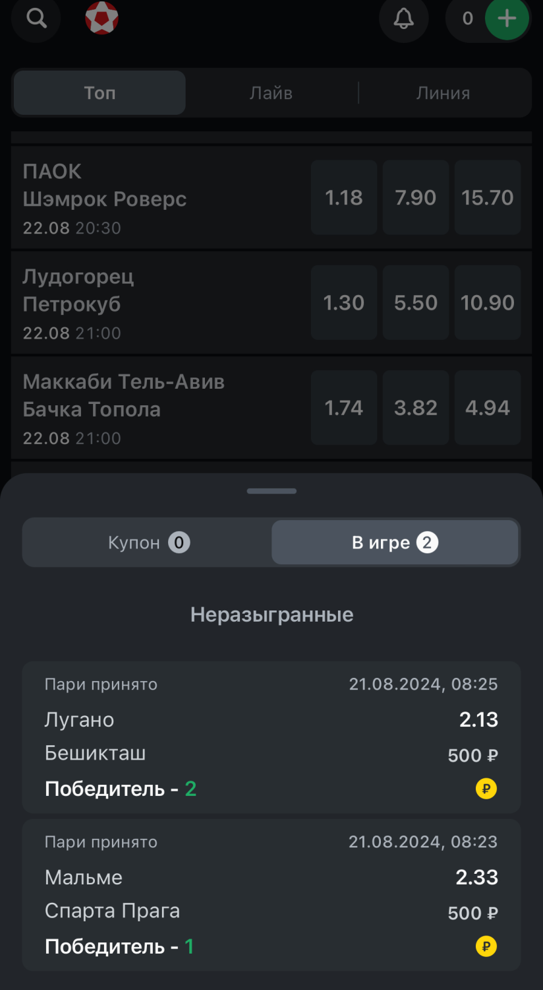
Task: Switch to the Топ tab
Action: click(x=100, y=93)
